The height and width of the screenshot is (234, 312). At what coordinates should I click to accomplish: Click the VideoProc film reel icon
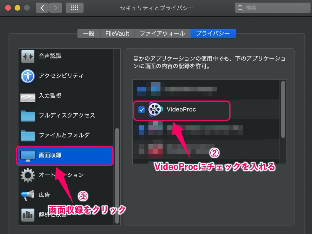155,110
